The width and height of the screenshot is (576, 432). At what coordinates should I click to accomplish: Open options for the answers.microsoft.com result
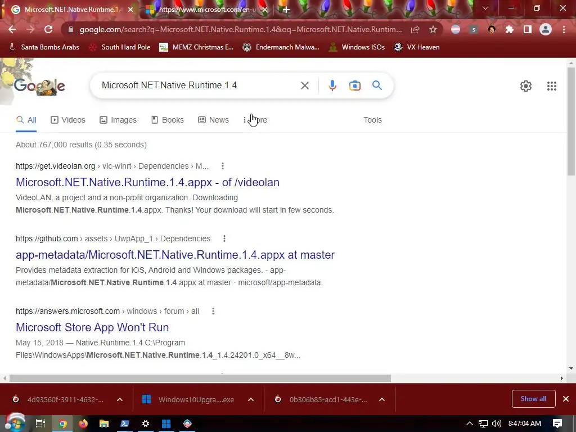coord(213,312)
